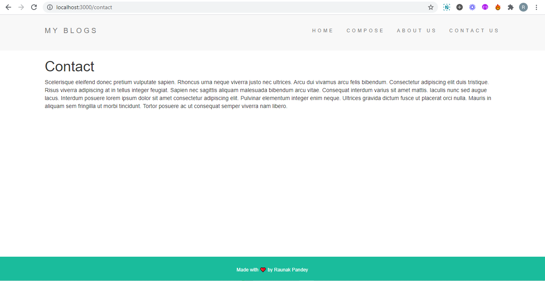Open the ABOUT US nav link
The width and height of the screenshot is (545, 281).
tap(416, 31)
